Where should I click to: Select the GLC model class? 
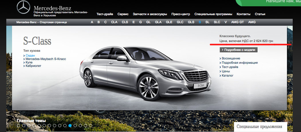click(x=180, y=22)
